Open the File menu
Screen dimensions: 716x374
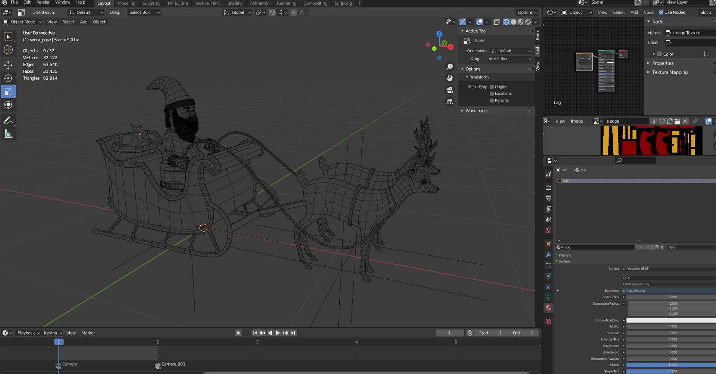pos(14,3)
